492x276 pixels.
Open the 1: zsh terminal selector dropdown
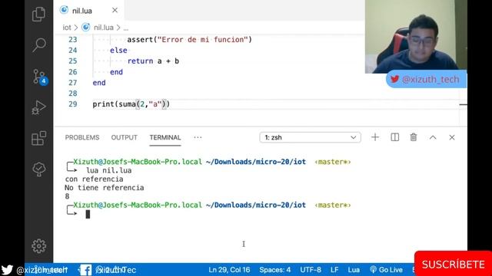[x=310, y=137]
